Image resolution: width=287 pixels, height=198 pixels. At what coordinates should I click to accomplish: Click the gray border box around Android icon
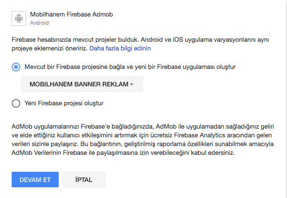point(19,18)
